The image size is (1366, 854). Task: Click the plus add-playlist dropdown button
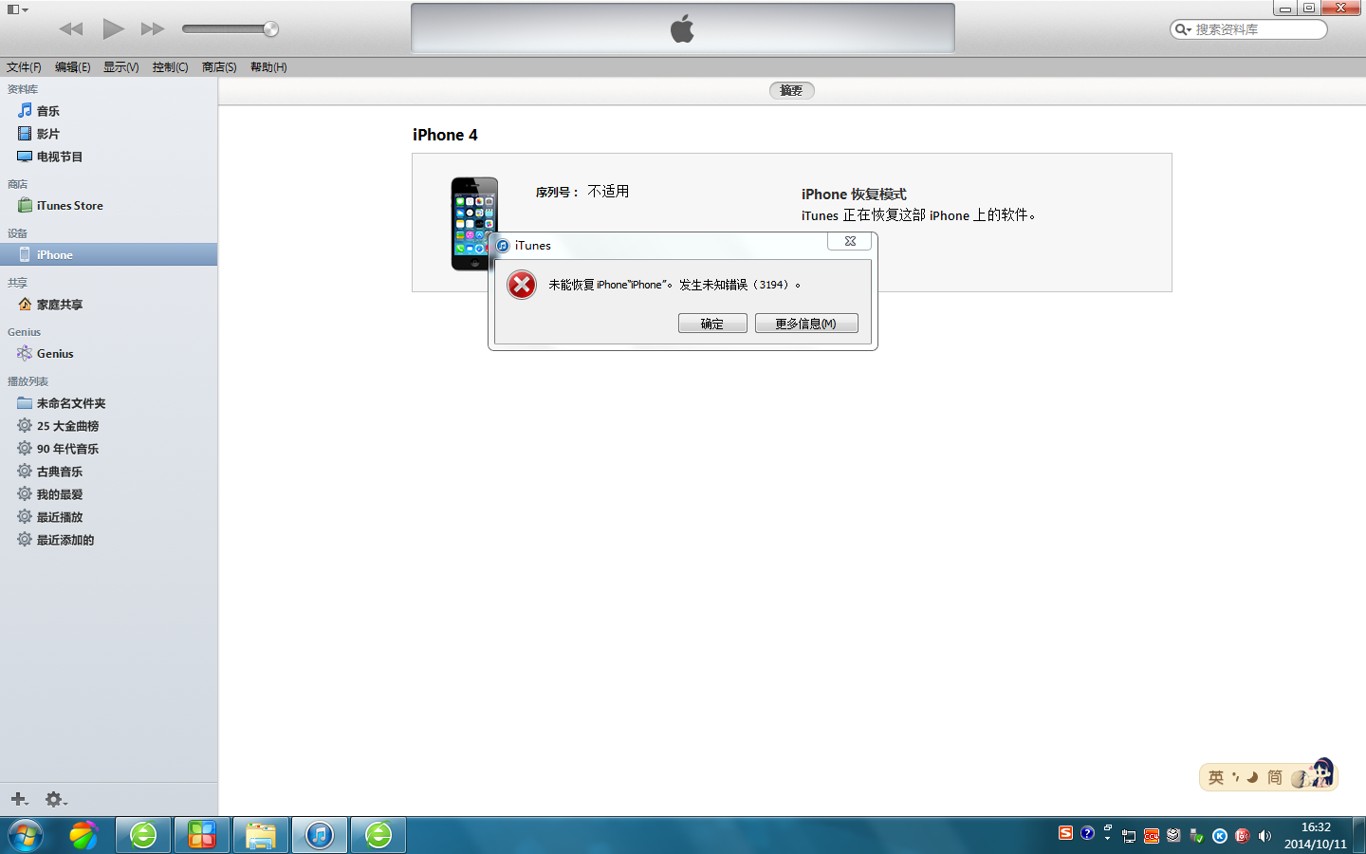click(19, 800)
